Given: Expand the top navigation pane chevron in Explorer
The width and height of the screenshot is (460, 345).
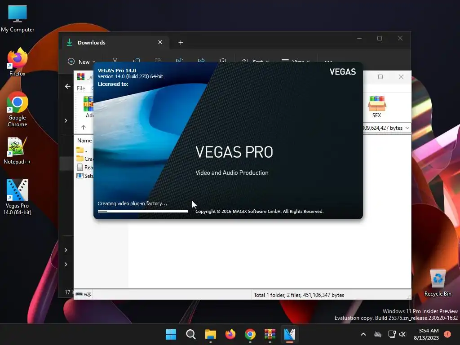Looking at the screenshot, I should click(x=66, y=120).
